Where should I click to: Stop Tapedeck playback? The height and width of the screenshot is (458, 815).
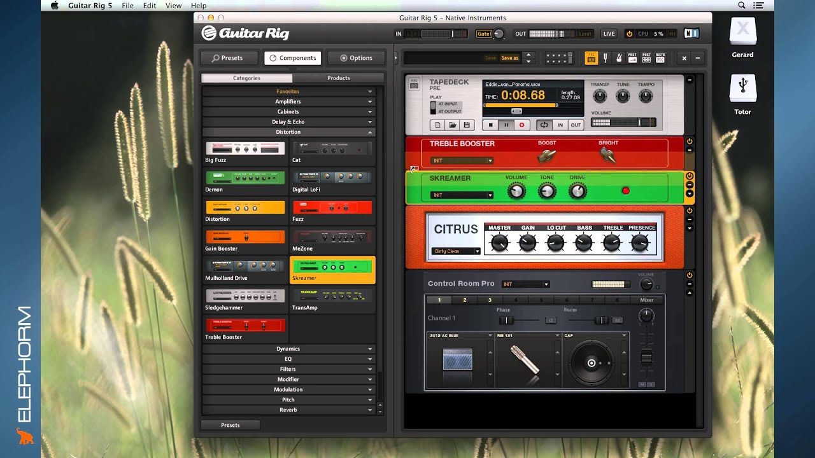(490, 125)
